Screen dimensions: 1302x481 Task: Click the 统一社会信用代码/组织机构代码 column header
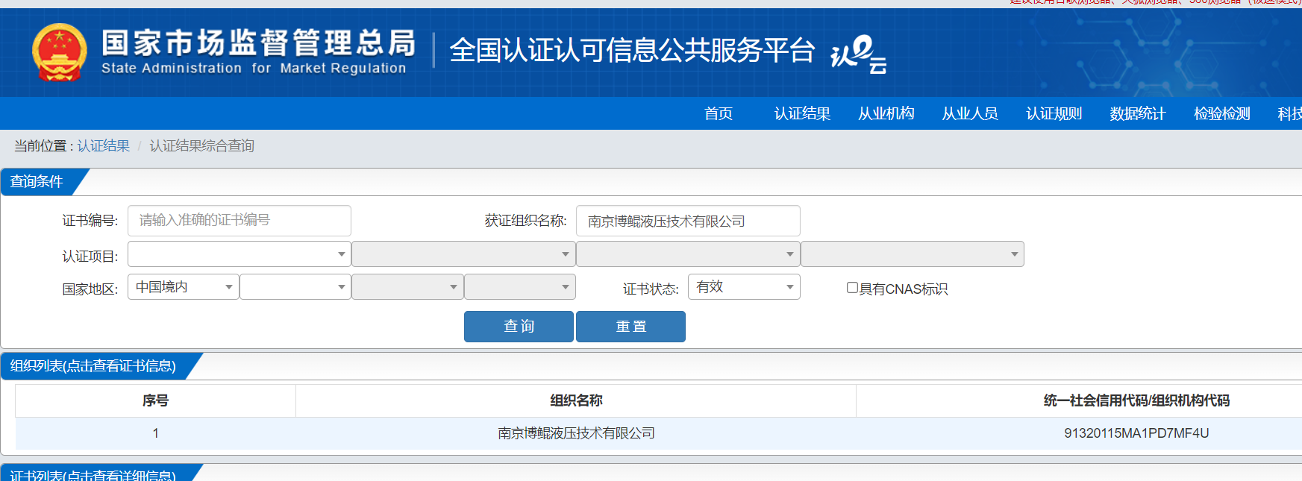pos(1136,400)
